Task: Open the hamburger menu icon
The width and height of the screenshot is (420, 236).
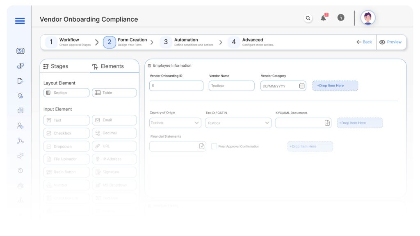Action: (x=20, y=21)
